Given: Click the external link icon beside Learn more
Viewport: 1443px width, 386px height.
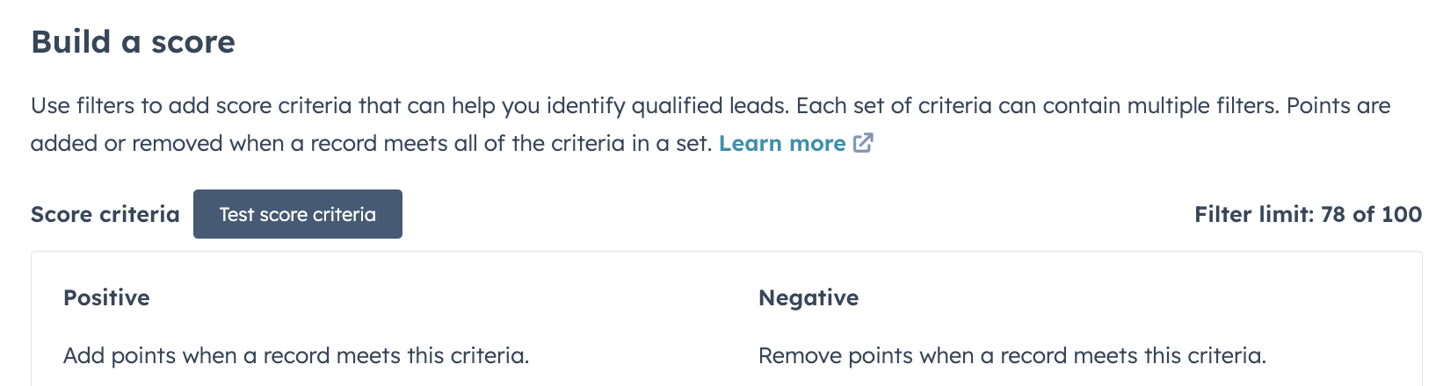Looking at the screenshot, I should click(864, 143).
